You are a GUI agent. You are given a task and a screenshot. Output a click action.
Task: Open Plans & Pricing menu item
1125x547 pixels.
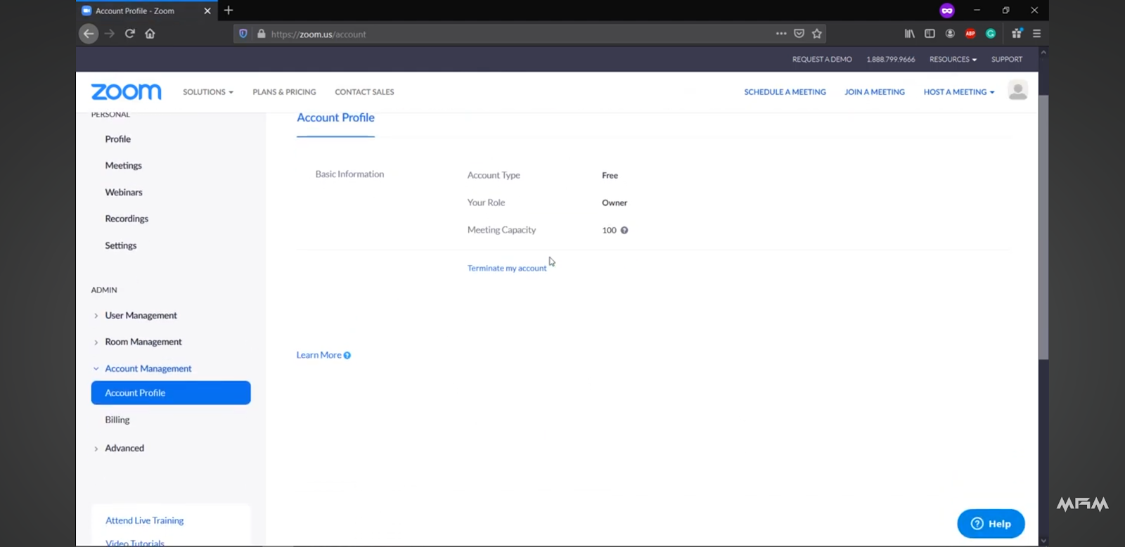284,92
